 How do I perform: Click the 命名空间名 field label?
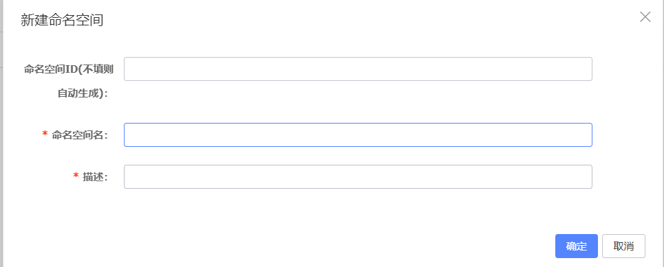[x=79, y=135]
